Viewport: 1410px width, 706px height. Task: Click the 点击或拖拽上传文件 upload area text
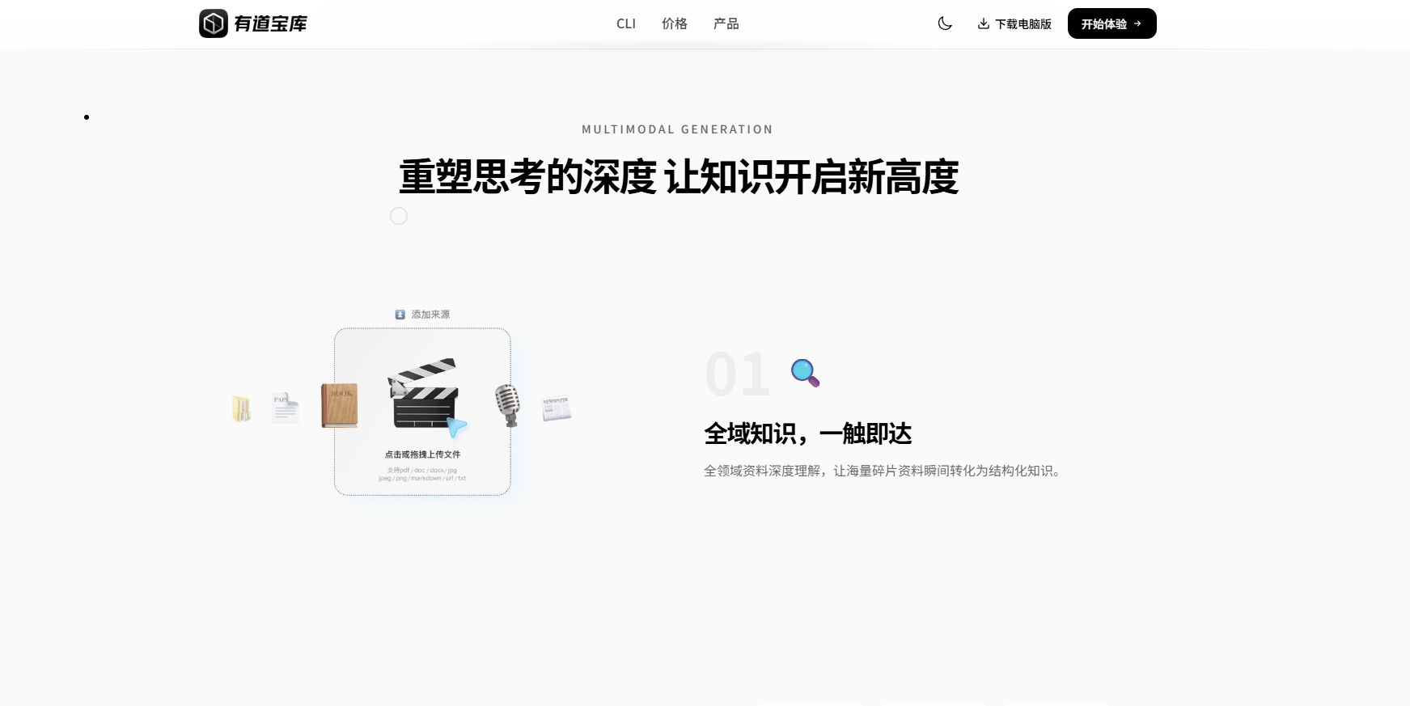pyautogui.click(x=422, y=454)
